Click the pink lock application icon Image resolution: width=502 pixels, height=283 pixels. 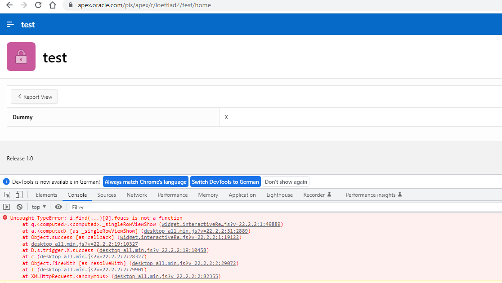pyautogui.click(x=21, y=57)
